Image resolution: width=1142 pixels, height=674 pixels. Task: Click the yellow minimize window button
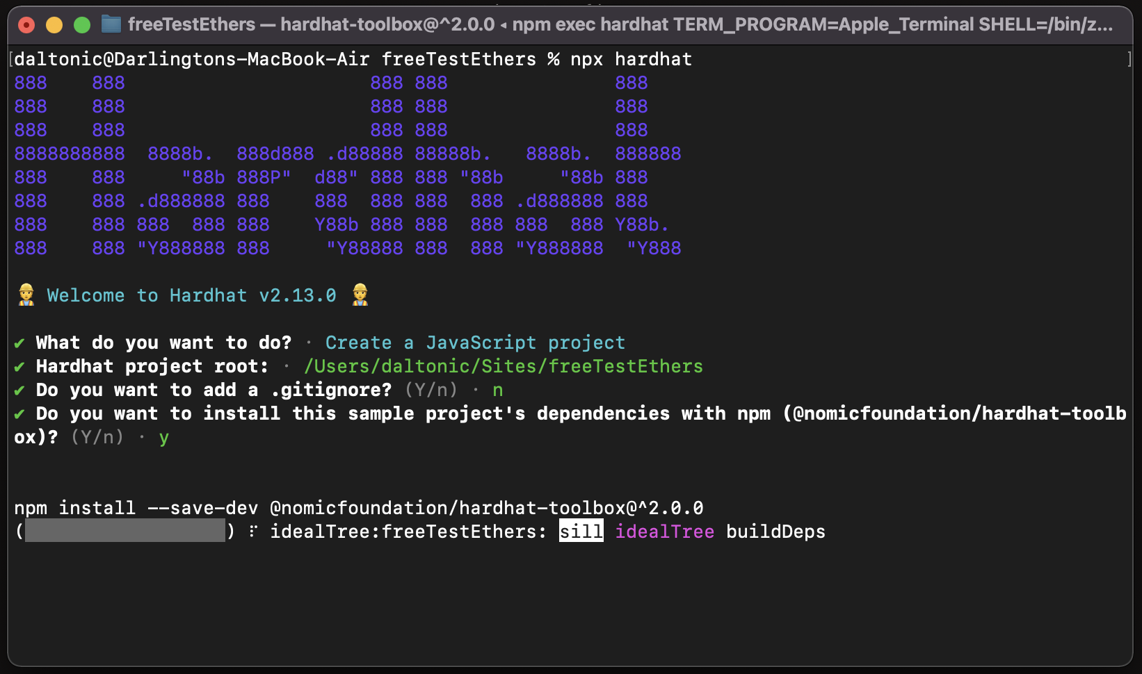click(x=54, y=25)
